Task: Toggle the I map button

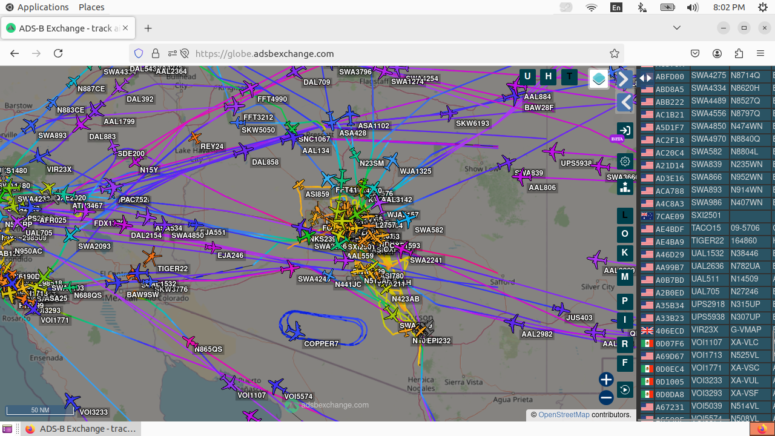Action: click(625, 320)
